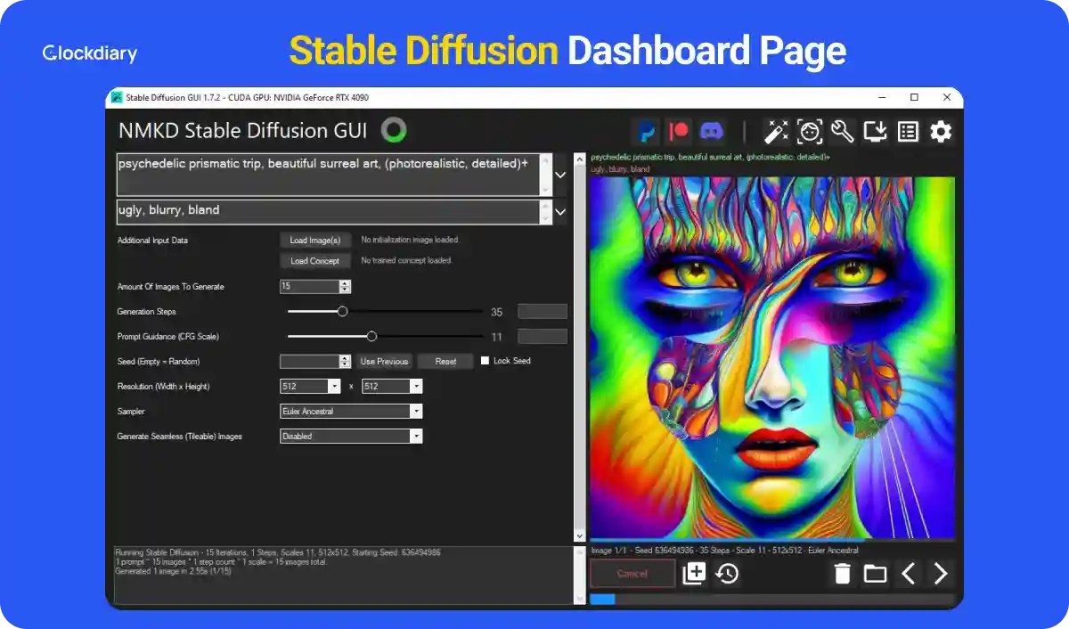Open the magic wand post-processing icon
1069x629 pixels.
(777, 132)
